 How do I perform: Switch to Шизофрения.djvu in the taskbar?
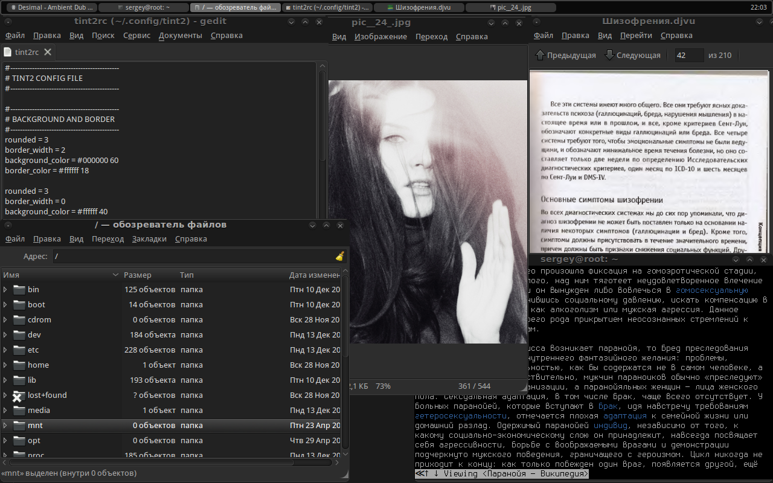point(419,7)
